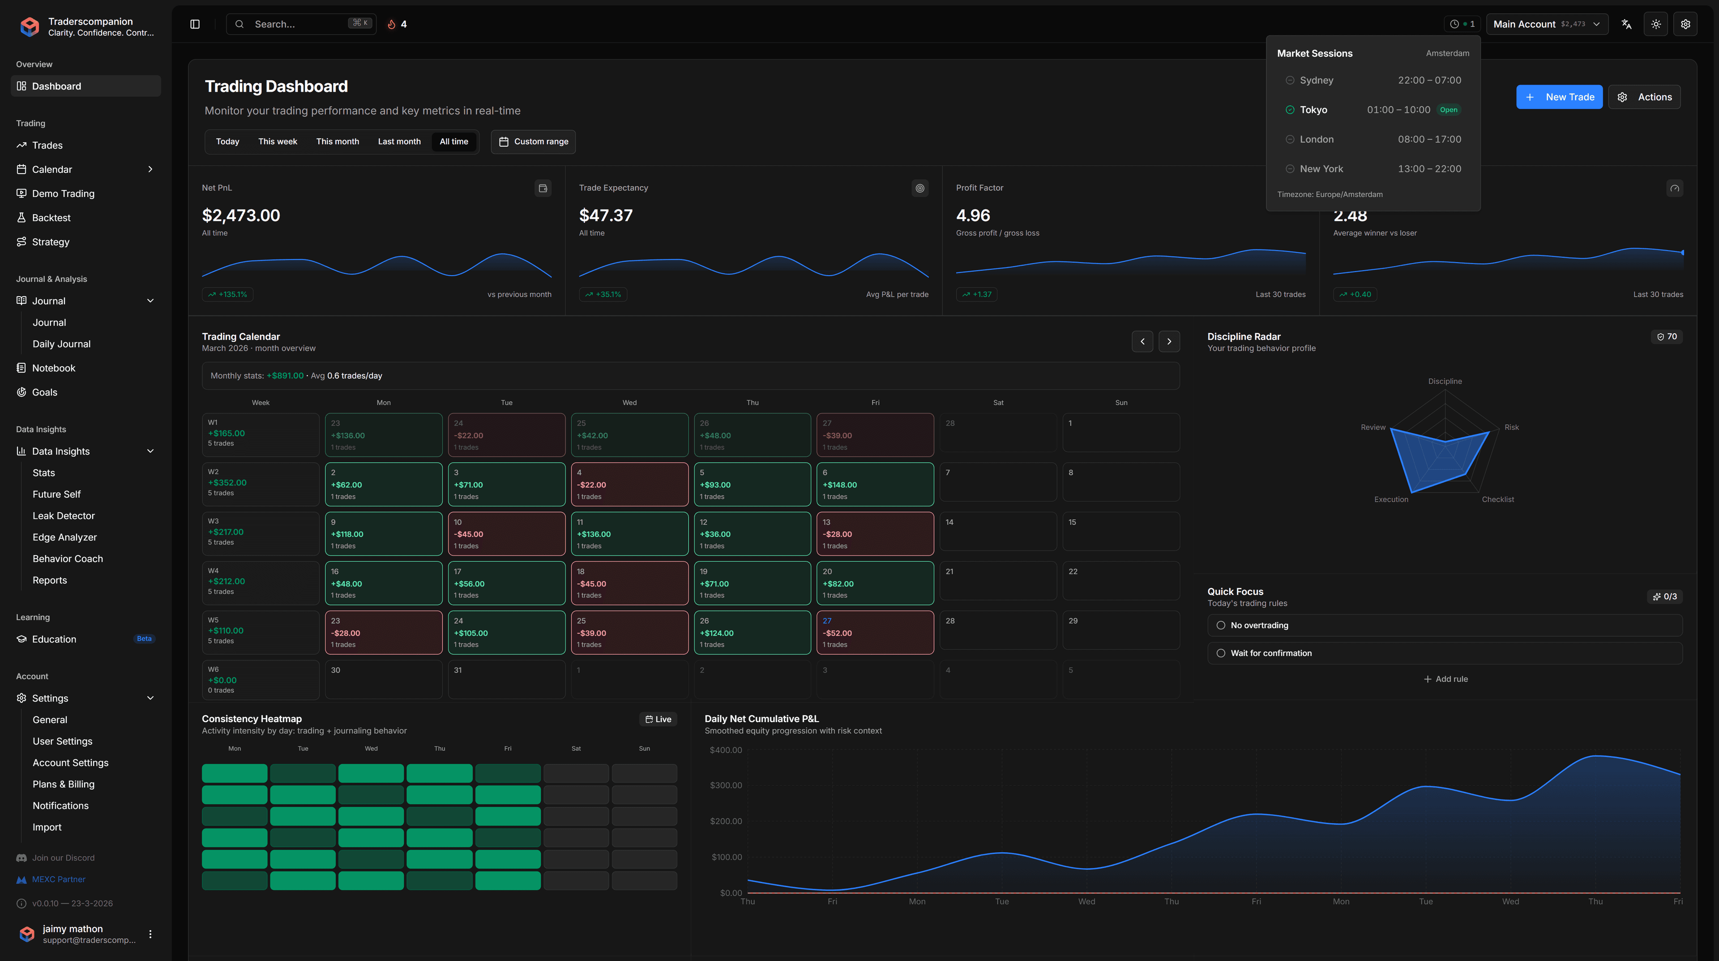Select the Today time filter
This screenshot has width=1719, height=961.
coord(227,141)
